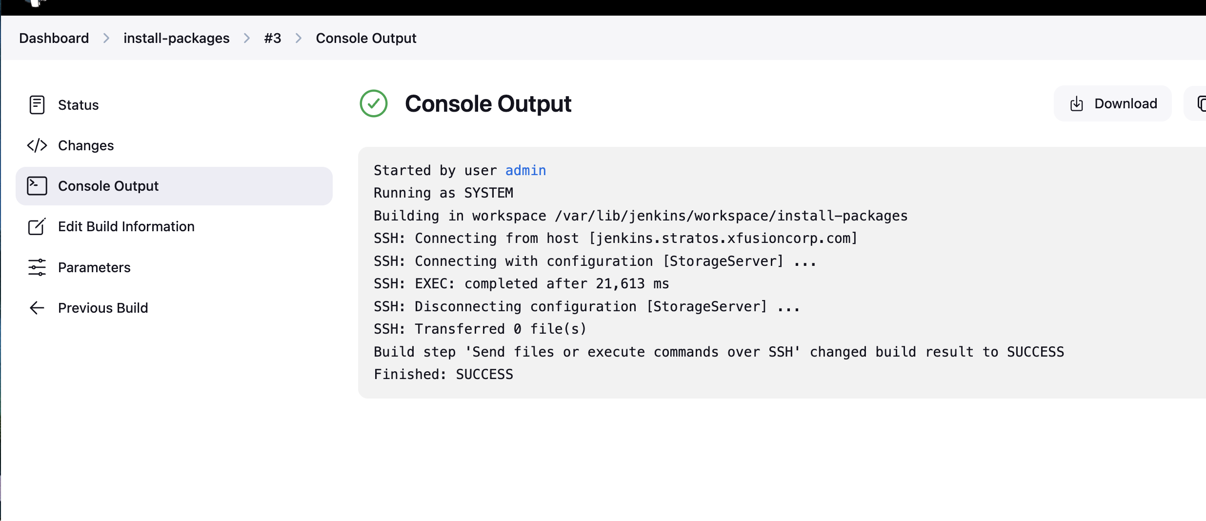This screenshot has height=521, width=1206.
Task: Expand the chevron after #3 breadcrumb
Action: point(299,38)
